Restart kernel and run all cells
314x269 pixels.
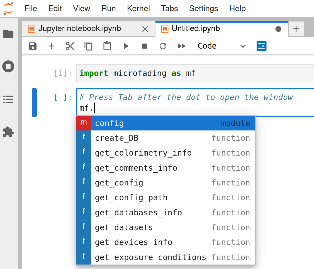182,46
